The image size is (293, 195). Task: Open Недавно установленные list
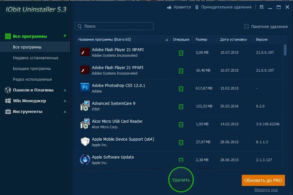(36, 58)
